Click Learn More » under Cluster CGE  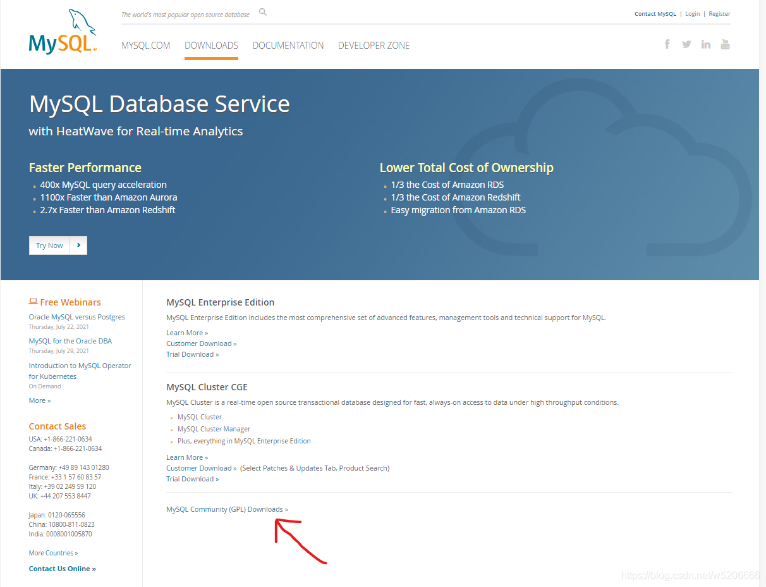[x=187, y=457]
